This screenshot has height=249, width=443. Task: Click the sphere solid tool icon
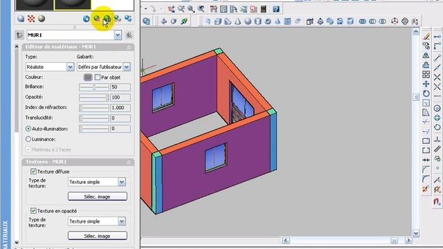click(x=248, y=21)
